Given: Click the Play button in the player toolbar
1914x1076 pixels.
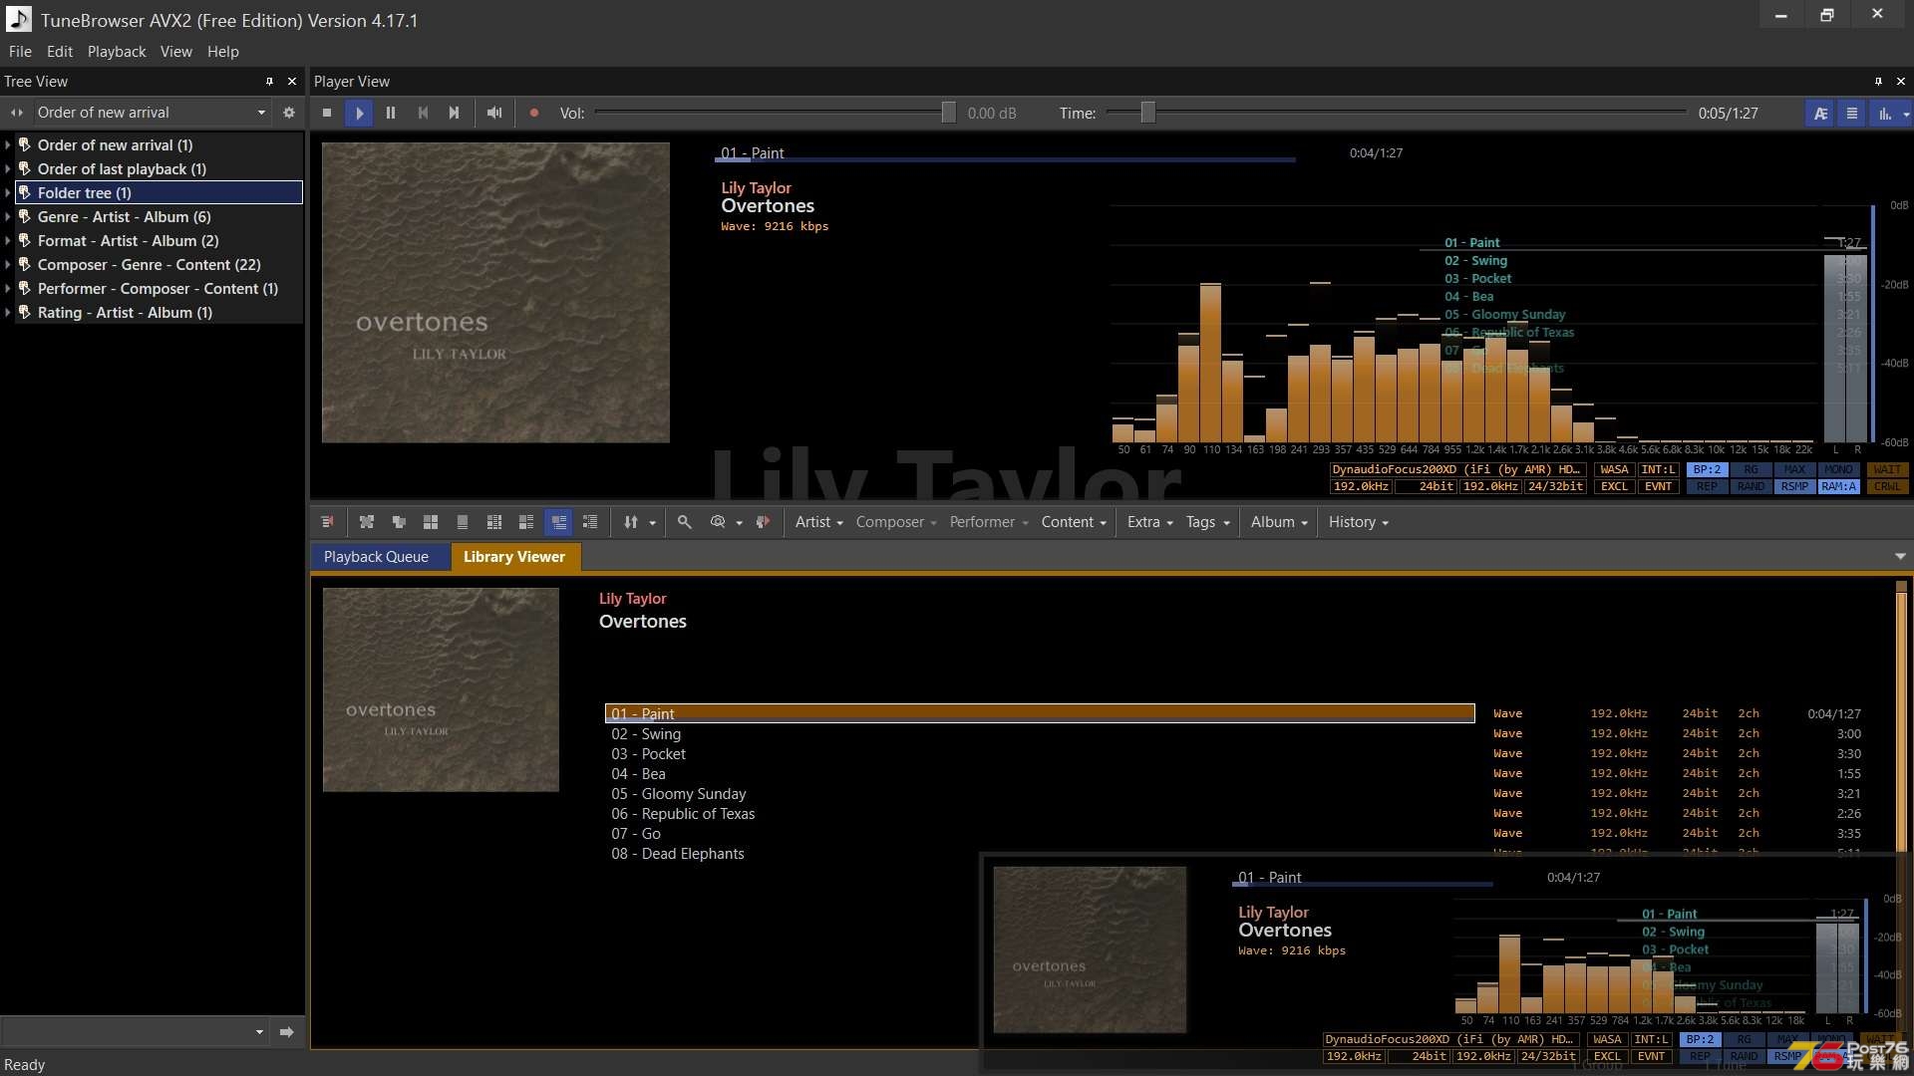Looking at the screenshot, I should (x=359, y=114).
